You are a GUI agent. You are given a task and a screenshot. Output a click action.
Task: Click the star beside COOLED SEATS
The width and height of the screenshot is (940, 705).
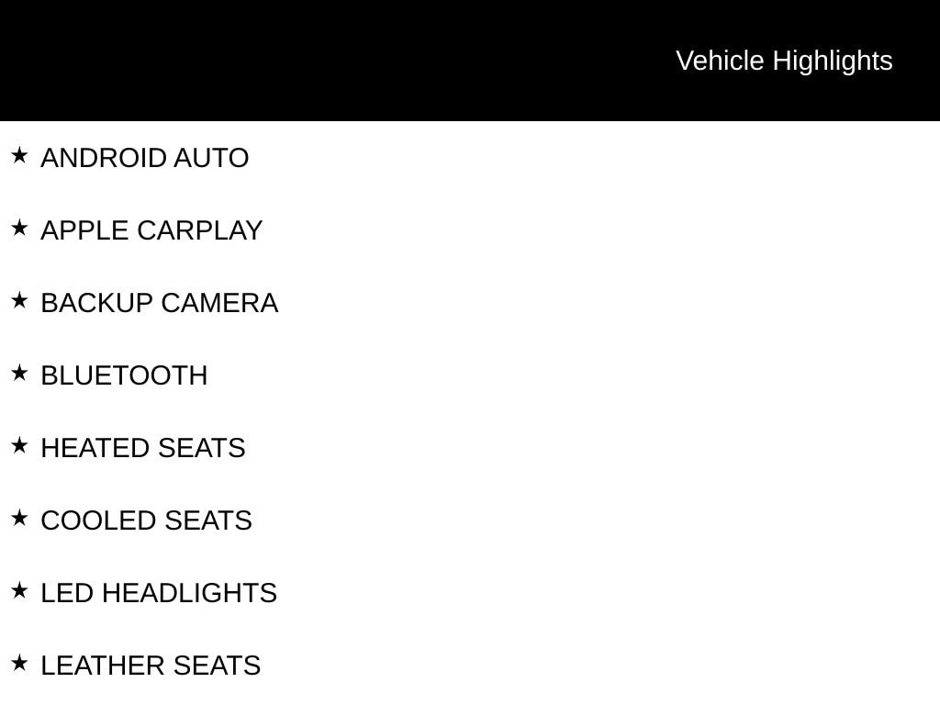point(19,518)
